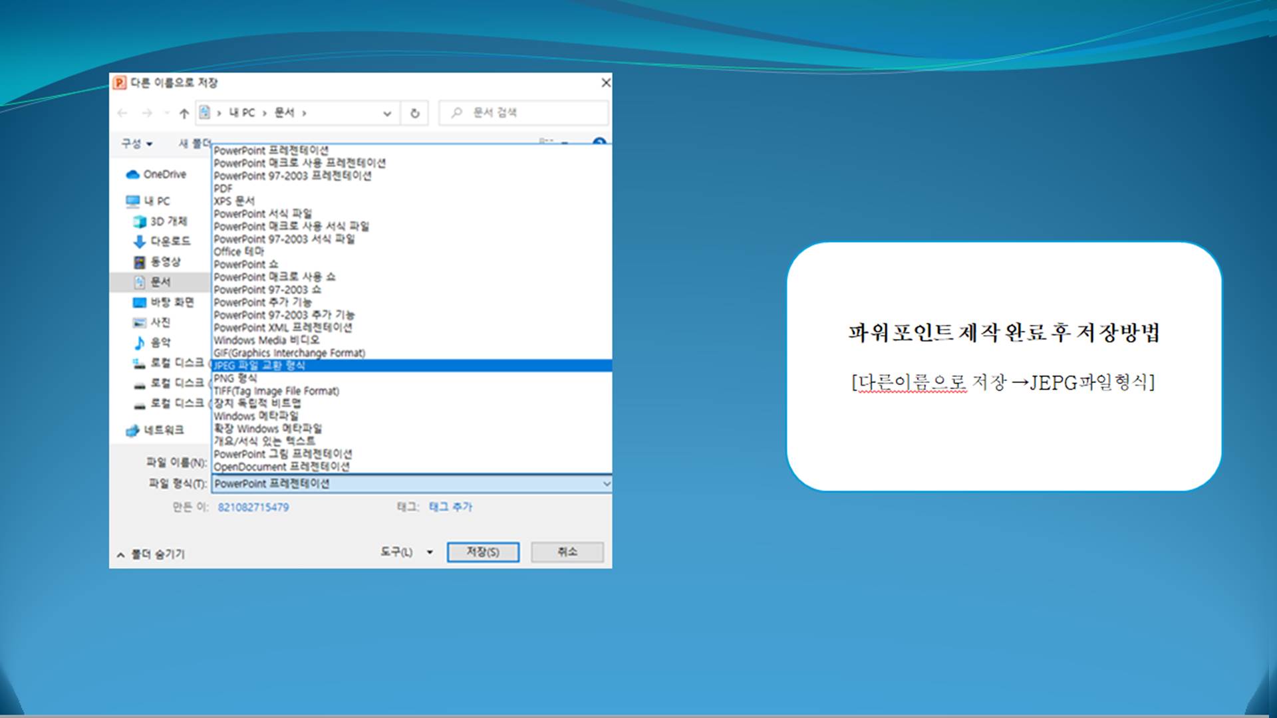The image size is (1277, 718).
Task: Click the 문서 검색 search field
Action: tap(524, 113)
